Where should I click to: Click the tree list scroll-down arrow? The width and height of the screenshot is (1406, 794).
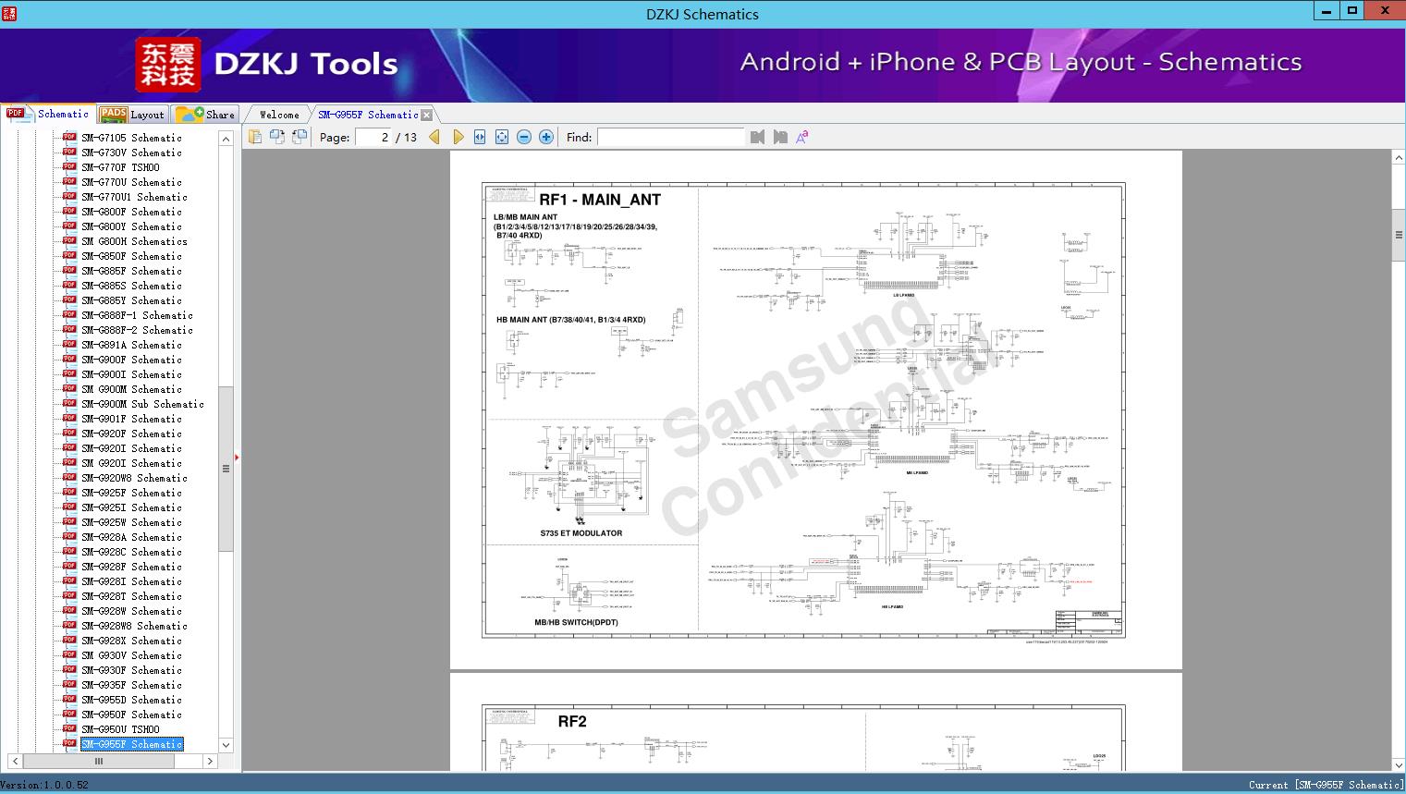[226, 745]
